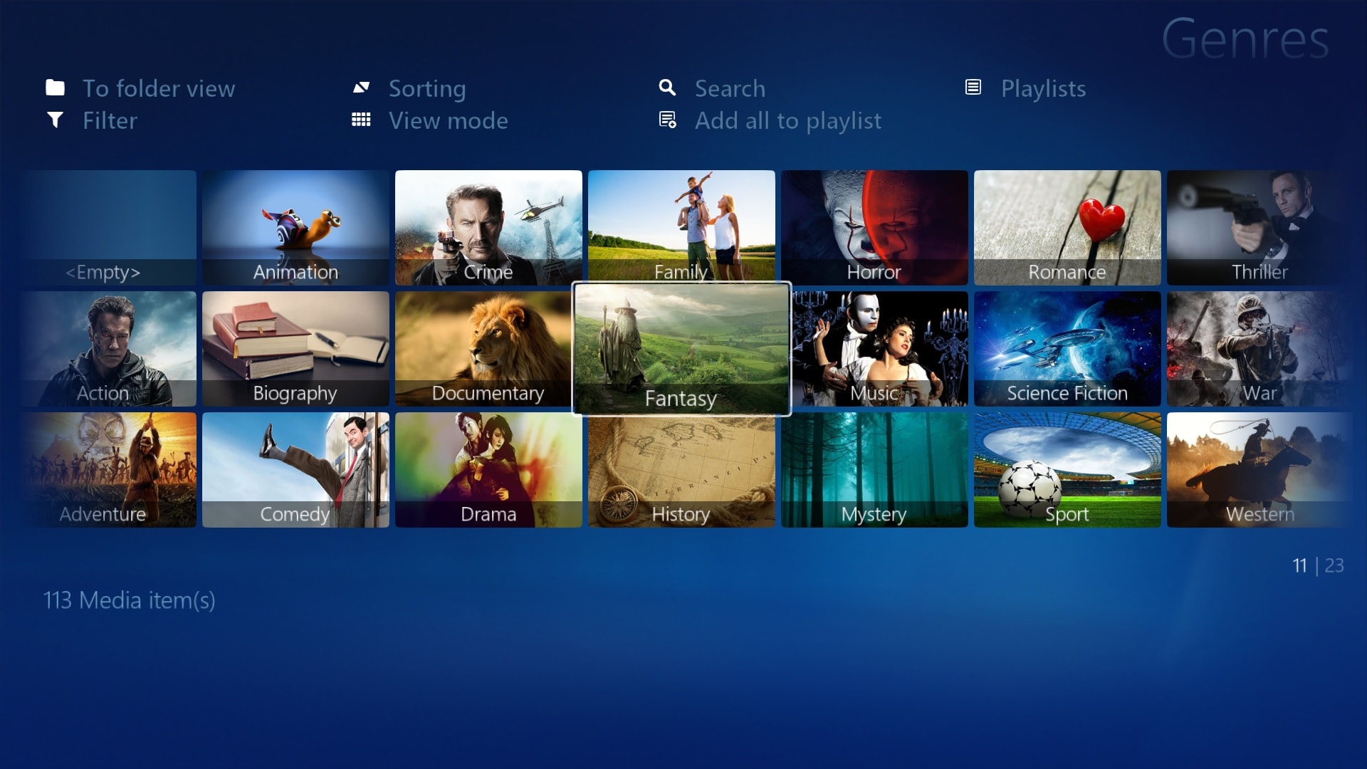This screenshot has height=769, width=1367.
Task: Open the Action genre tile
Action: (x=108, y=349)
